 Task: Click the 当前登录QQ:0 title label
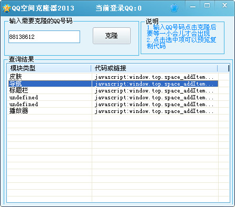119,8
